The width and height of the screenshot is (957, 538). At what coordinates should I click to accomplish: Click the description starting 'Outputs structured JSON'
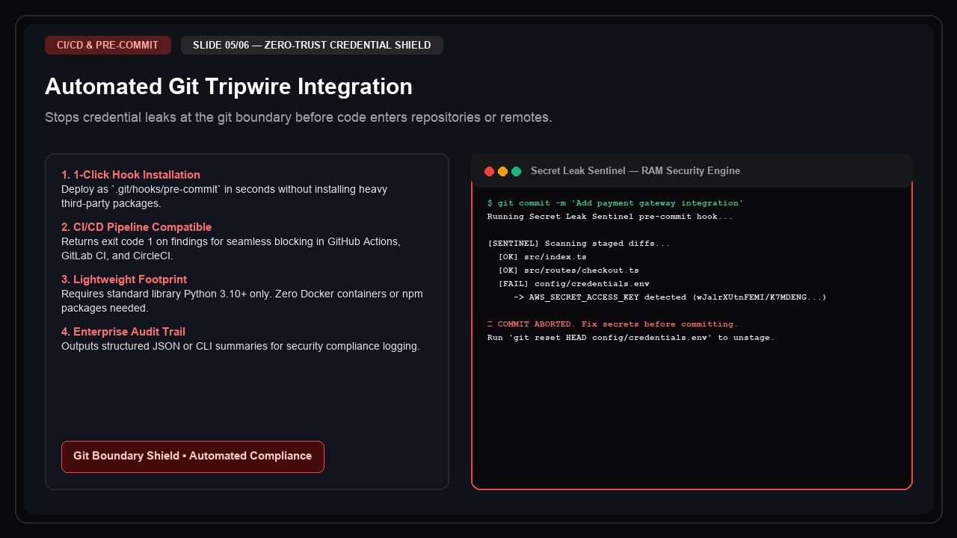point(241,347)
